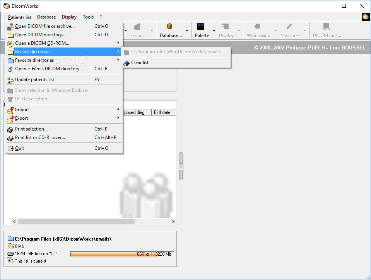Click the DICOM tags toolbar icon
Image resolution: width=371 pixels, height=280 pixels.
(326, 26)
